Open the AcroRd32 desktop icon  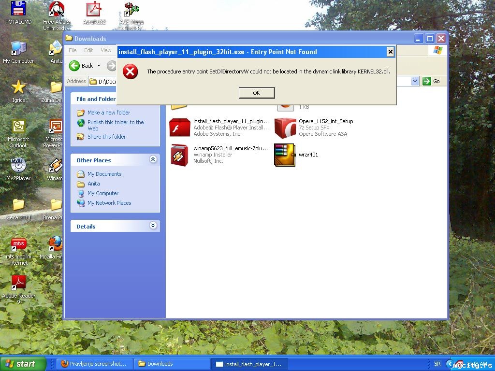click(94, 13)
